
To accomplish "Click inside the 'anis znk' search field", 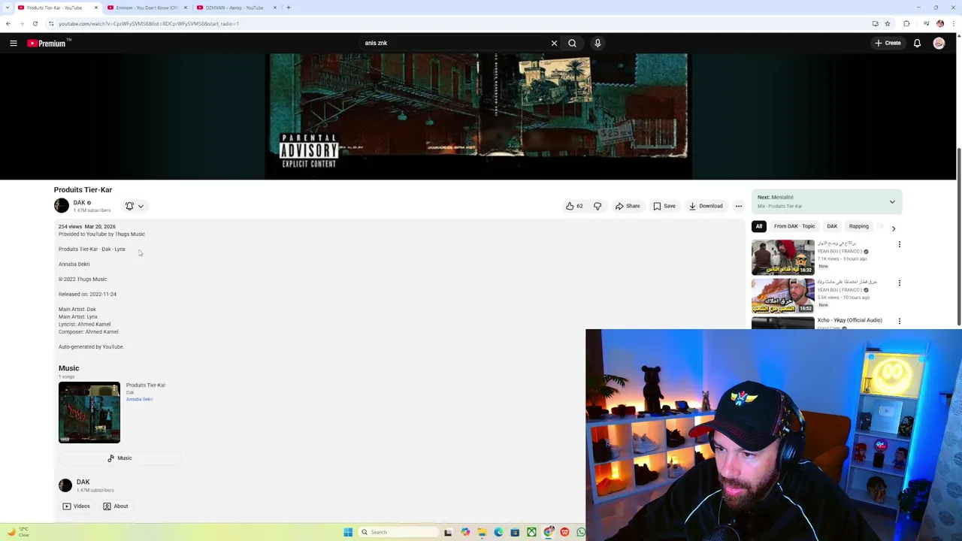I will pyautogui.click(x=454, y=43).
